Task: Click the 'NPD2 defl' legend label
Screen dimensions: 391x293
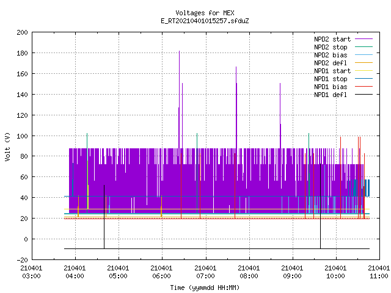Action: click(x=331, y=63)
